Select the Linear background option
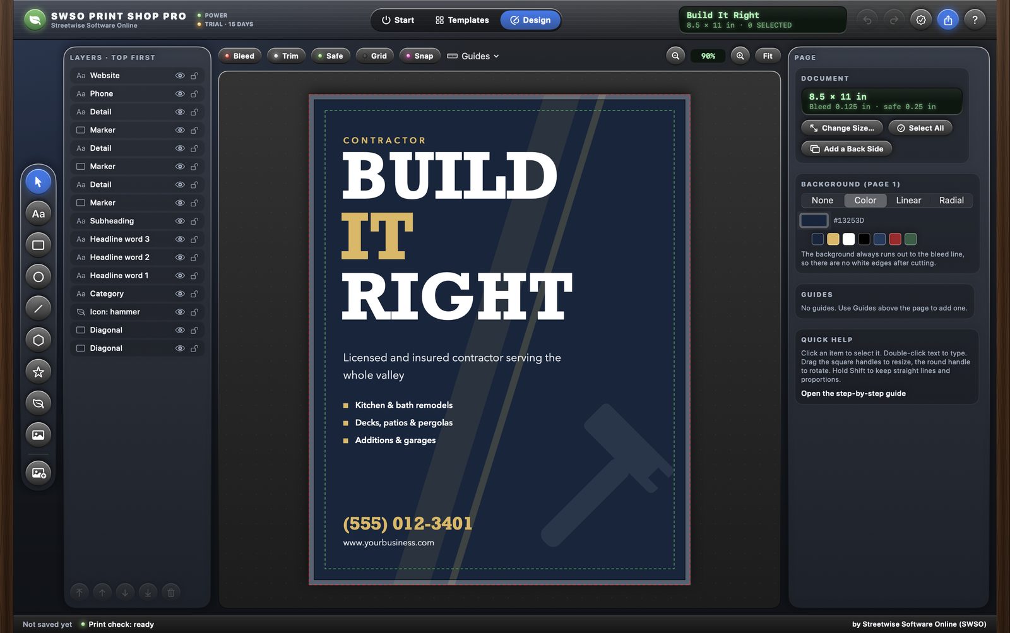This screenshot has height=633, width=1010. tap(908, 200)
